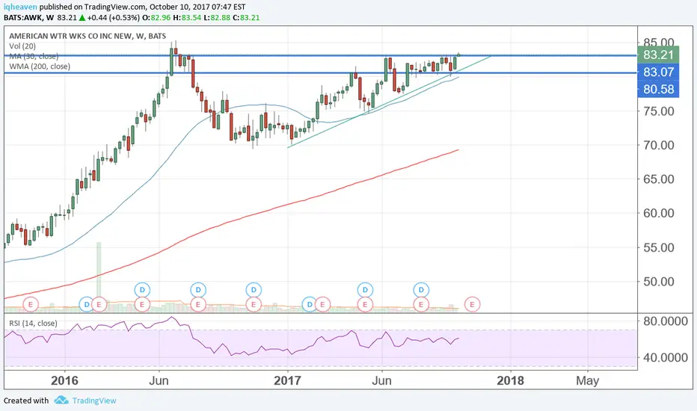The image size is (697, 411).
Task: Click the 70.00 price scale label
Action: click(659, 145)
